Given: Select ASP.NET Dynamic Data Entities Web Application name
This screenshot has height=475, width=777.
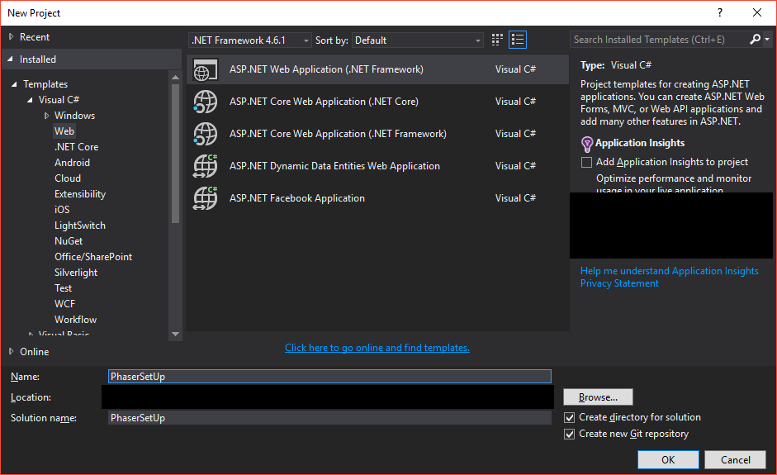Looking at the screenshot, I should (334, 166).
